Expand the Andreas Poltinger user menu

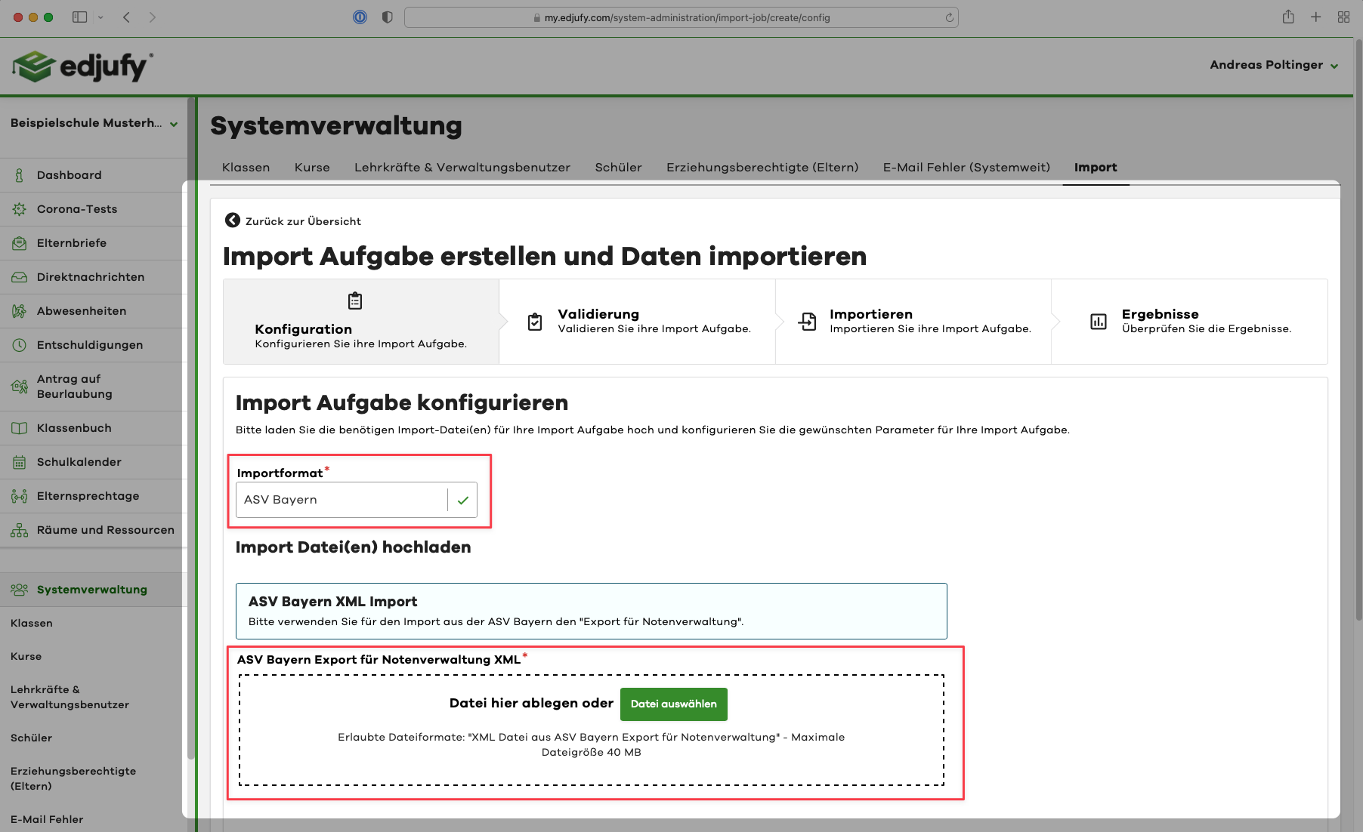coord(1274,65)
